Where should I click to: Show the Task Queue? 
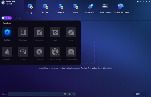[x=105, y=9]
